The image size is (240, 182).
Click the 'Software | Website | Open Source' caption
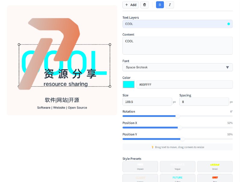point(62,108)
